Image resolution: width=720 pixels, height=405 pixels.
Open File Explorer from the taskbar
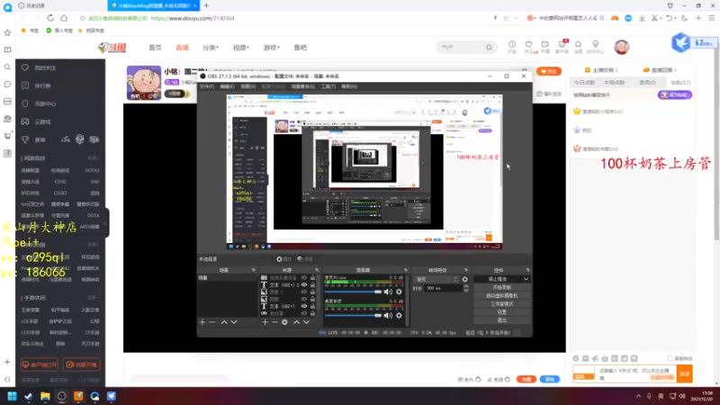(x=45, y=396)
